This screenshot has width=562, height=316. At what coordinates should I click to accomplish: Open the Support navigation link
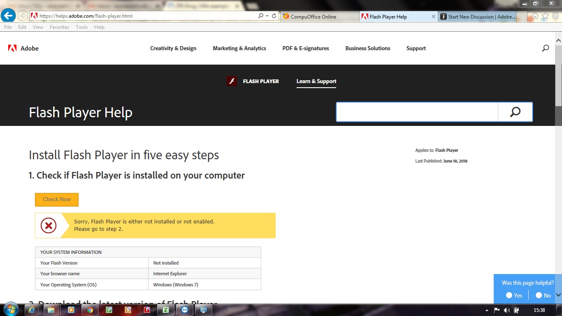point(416,48)
